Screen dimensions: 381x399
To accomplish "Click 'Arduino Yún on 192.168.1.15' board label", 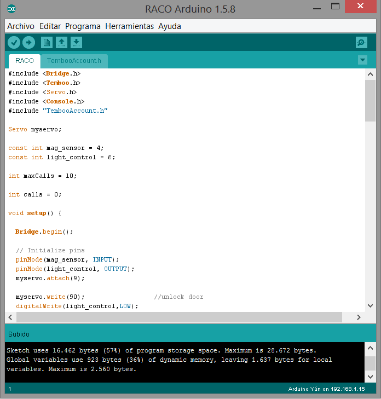I will (327, 389).
